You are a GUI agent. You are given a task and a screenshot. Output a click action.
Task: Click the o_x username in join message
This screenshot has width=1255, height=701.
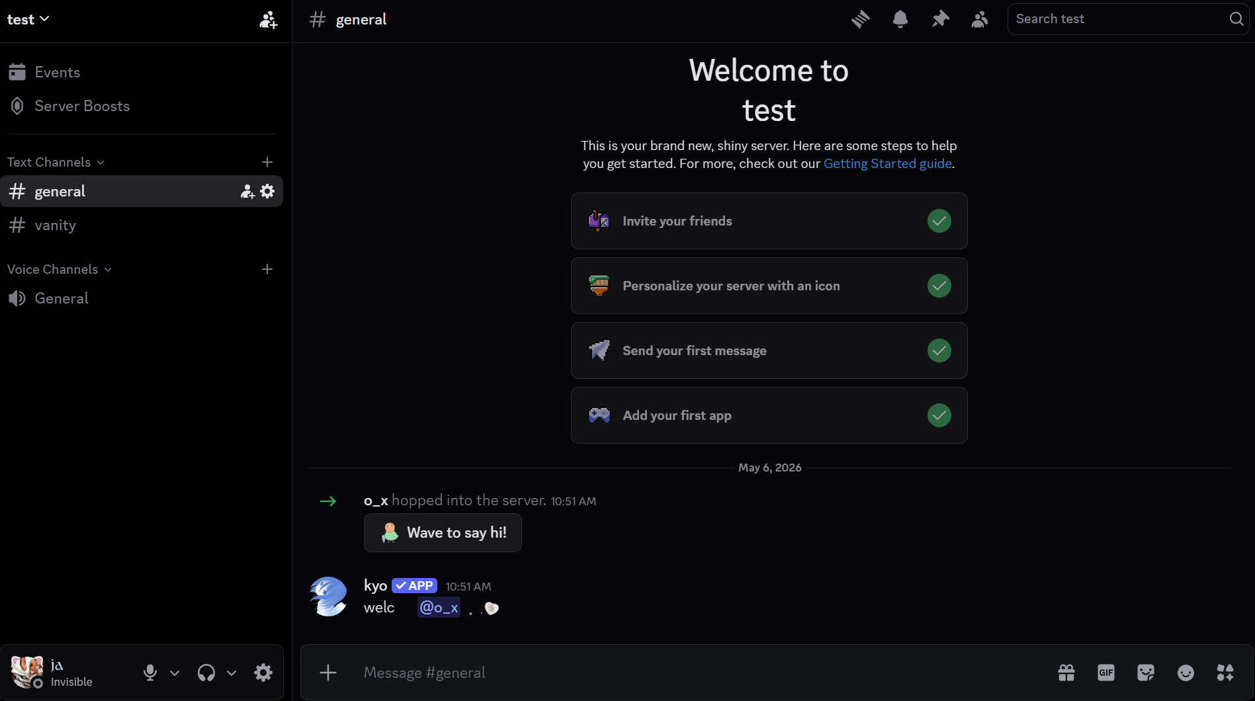[376, 501]
